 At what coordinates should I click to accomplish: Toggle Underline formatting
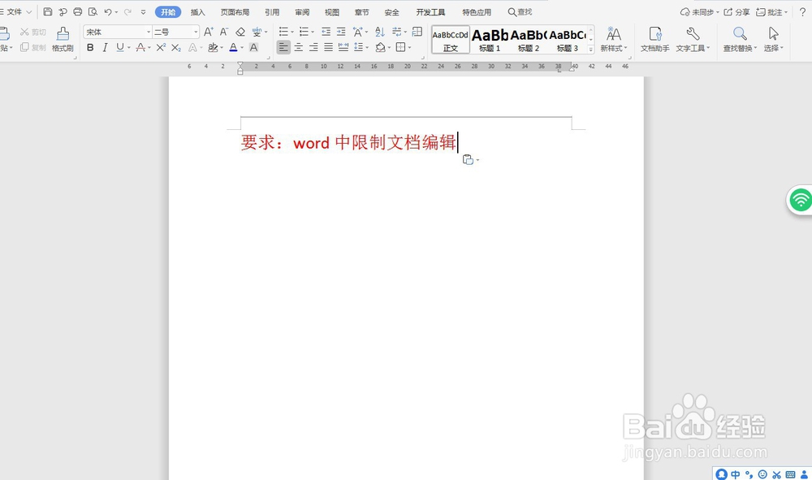119,47
